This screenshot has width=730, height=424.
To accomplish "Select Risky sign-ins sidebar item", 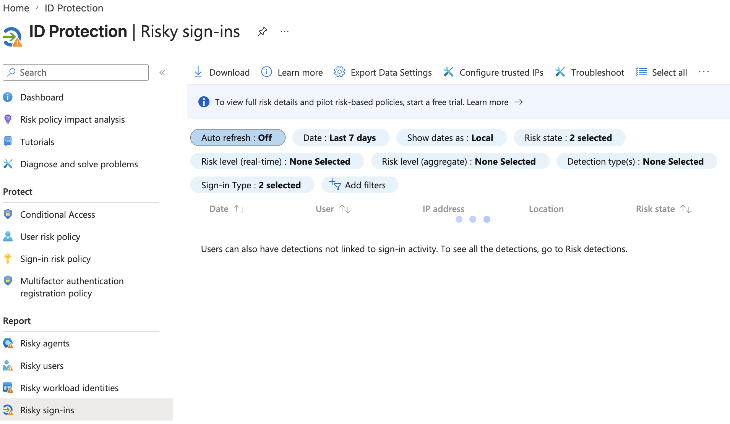I will pyautogui.click(x=86, y=410).
